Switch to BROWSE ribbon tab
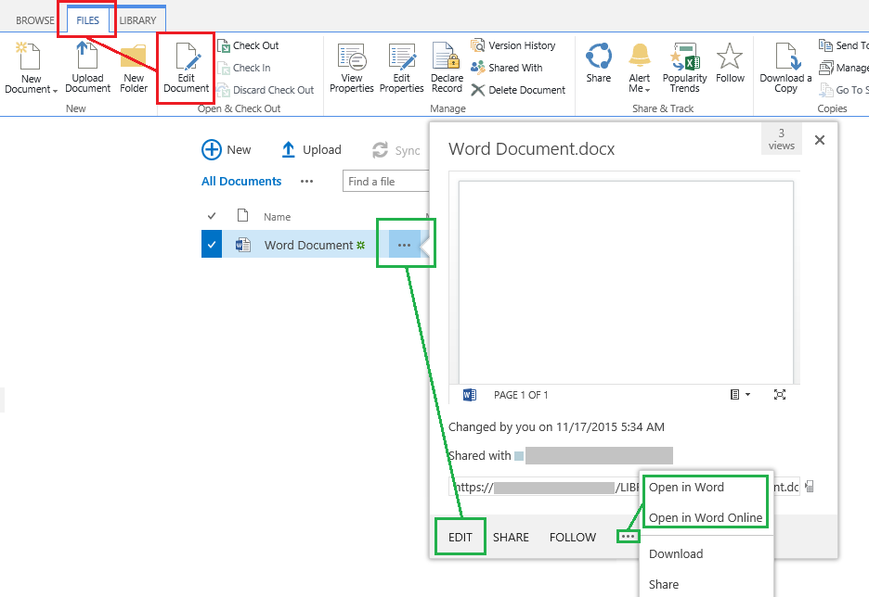This screenshot has height=597, width=869. pos(35,20)
